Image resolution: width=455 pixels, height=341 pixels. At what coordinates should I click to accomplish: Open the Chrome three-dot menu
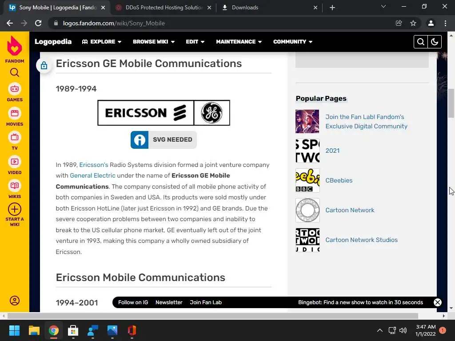[x=445, y=23]
